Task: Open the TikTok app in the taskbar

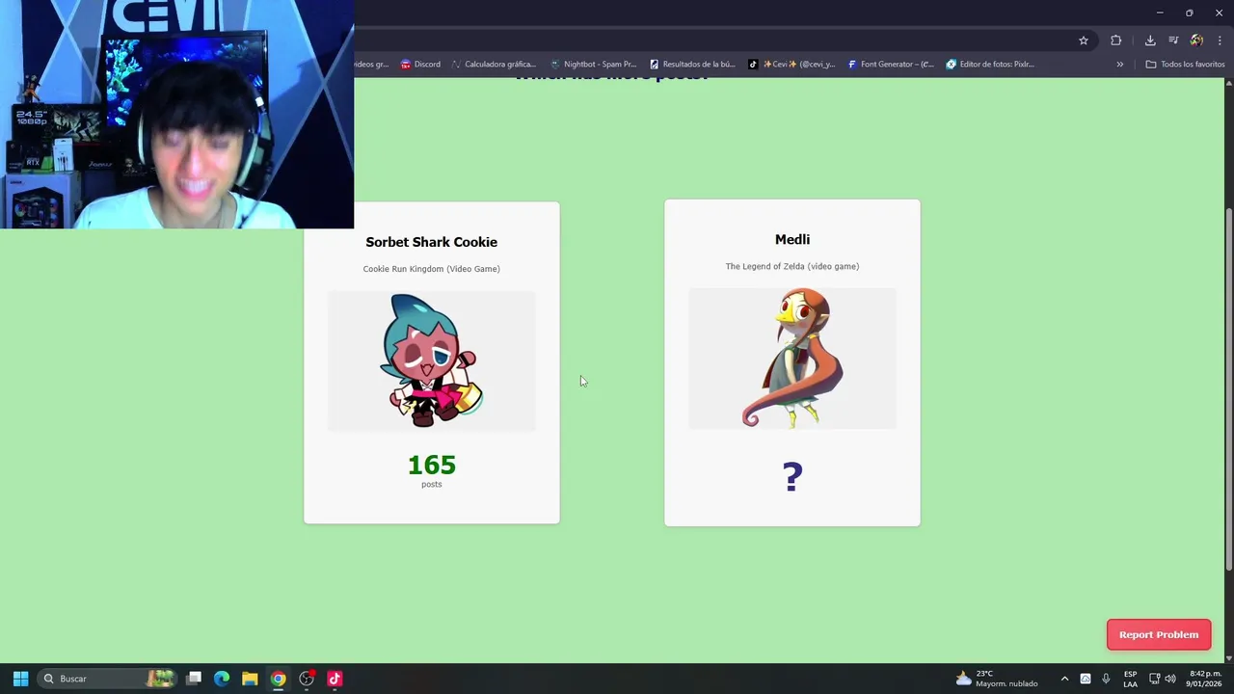Action: pyautogui.click(x=335, y=679)
